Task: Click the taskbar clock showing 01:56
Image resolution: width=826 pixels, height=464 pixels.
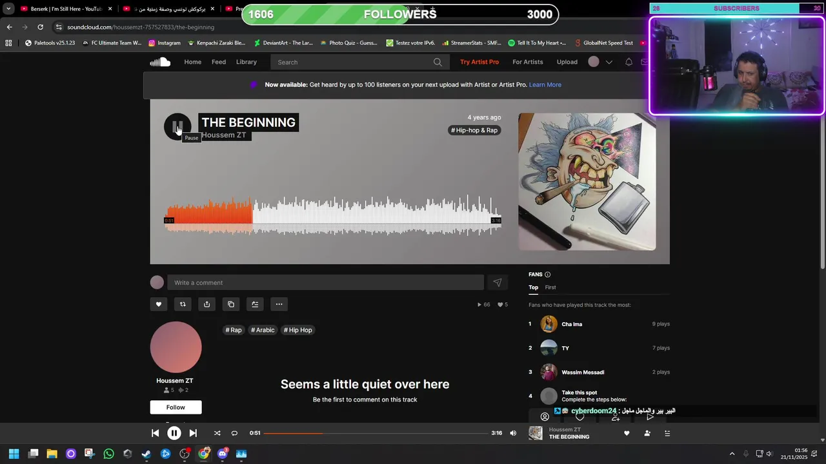Action: tap(794, 454)
